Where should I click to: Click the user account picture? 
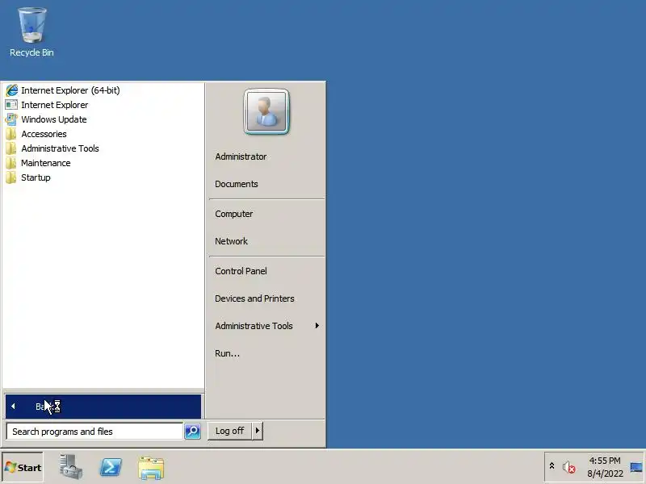[266, 111]
